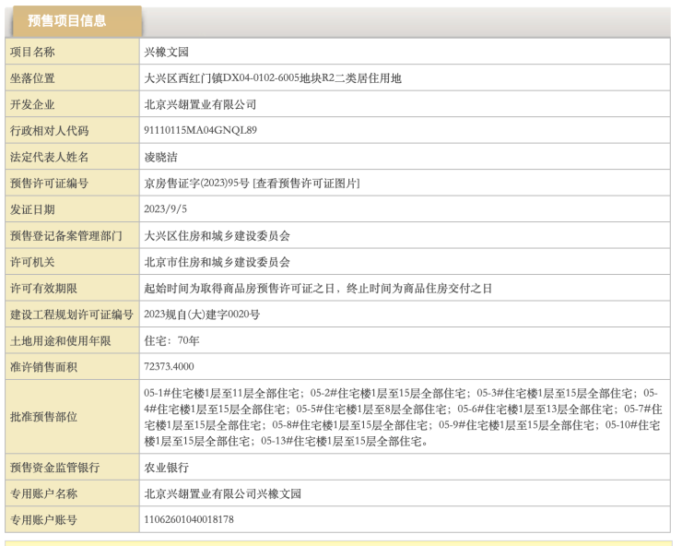Click 北京市住房和城乡建设委员会 value
Viewport: 682px width, 546px height.
[x=217, y=262]
